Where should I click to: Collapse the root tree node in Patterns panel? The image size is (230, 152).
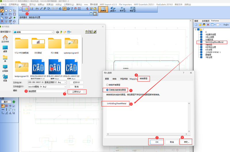click(x=195, y=29)
